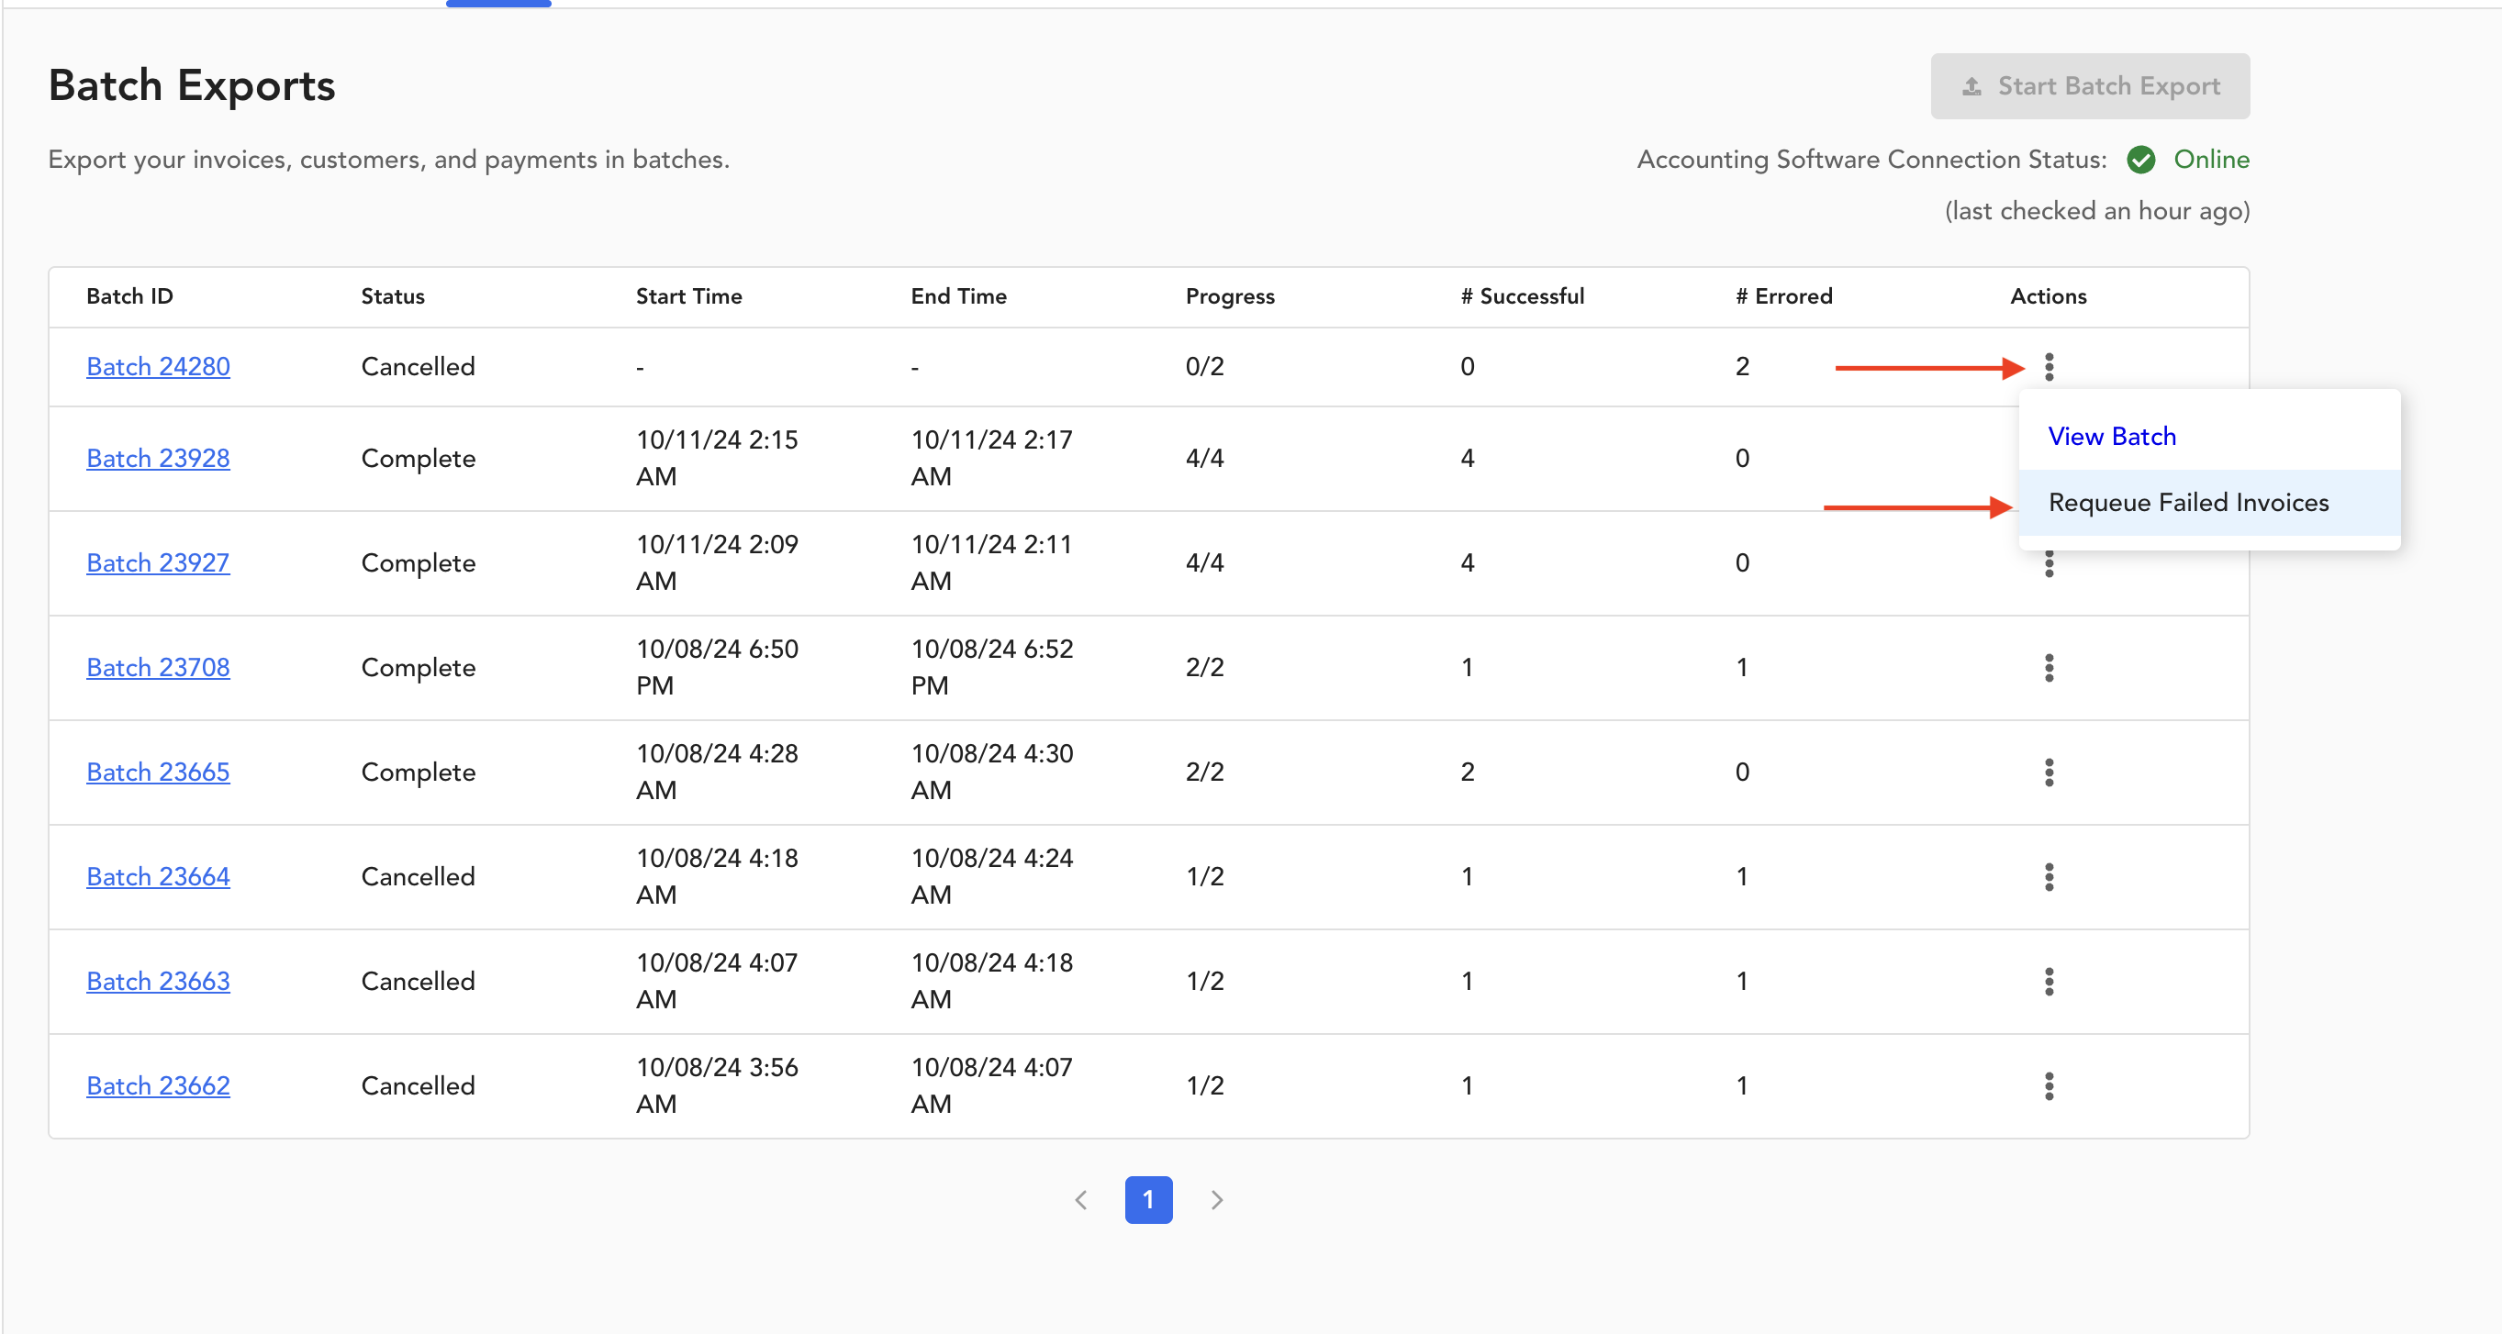The height and width of the screenshot is (1334, 2502).
Task: Click start time 10/08/24 6:50 PM
Action: tap(717, 668)
